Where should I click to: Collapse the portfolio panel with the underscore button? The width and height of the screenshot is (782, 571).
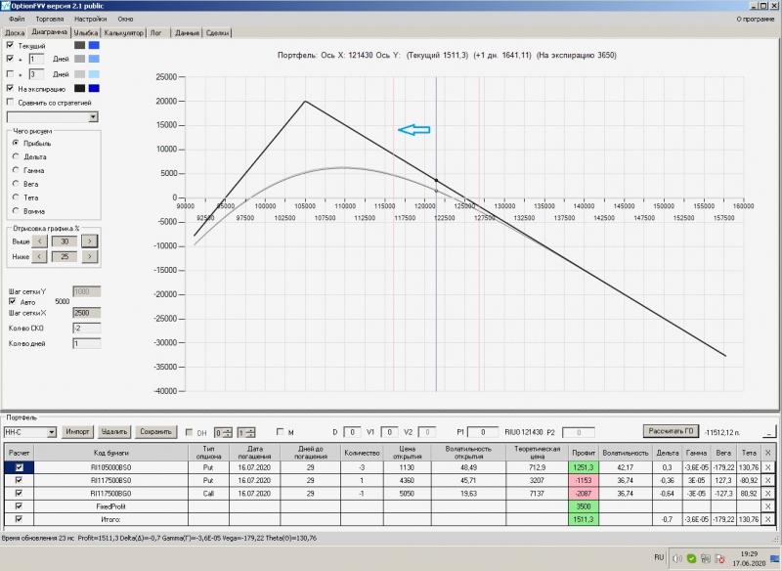pos(769,431)
